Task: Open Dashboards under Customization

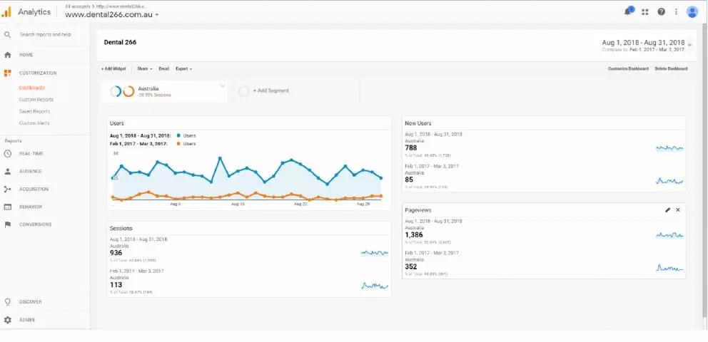Action: 31,88
